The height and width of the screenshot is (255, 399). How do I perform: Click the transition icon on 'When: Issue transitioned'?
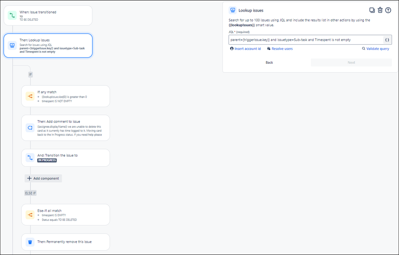click(11, 15)
